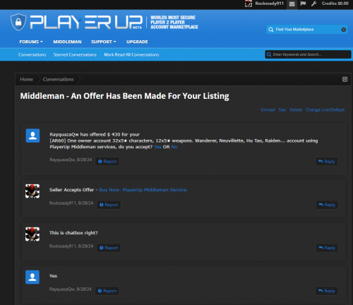Viewport: 353px width, 305px height.
Task: Click the PlayerUp shield logo
Action: pyautogui.click(x=18, y=22)
